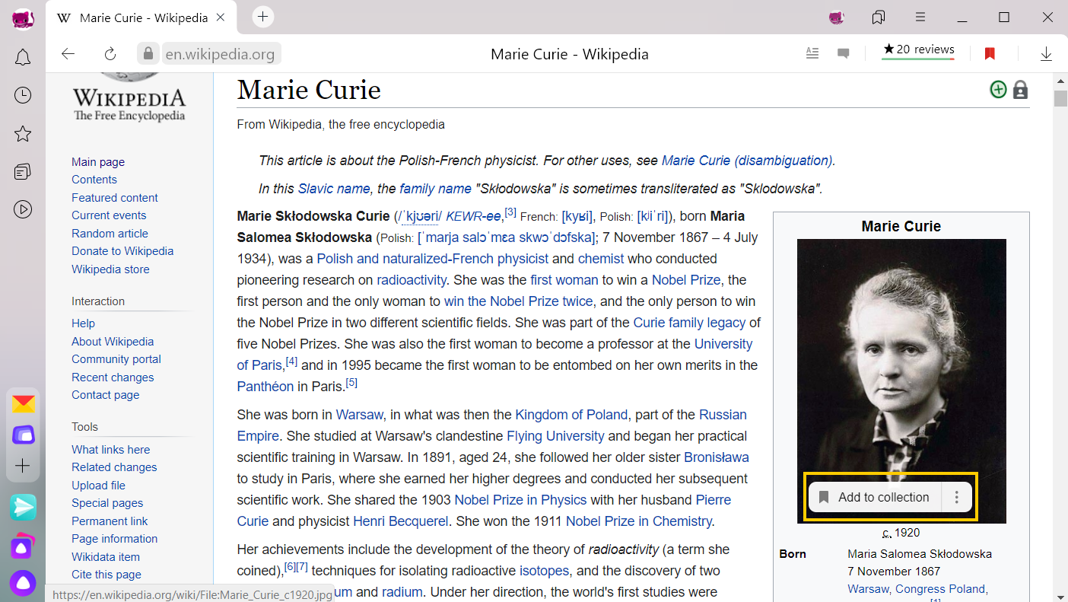This screenshot has height=602, width=1068.
Task: Enable reader mode icon in address bar
Action: (812, 53)
